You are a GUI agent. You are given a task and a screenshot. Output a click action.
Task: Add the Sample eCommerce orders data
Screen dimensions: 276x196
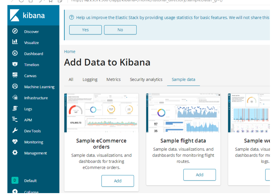(118, 181)
